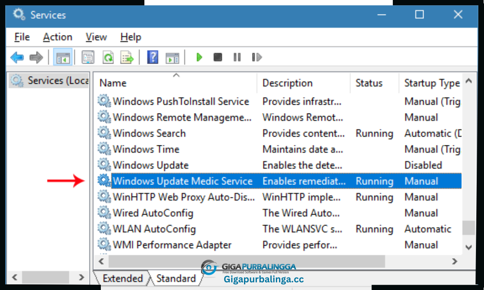The height and width of the screenshot is (290, 484).
Task: Click list horizontal scrollbar right arrow
Action: (x=455, y=261)
